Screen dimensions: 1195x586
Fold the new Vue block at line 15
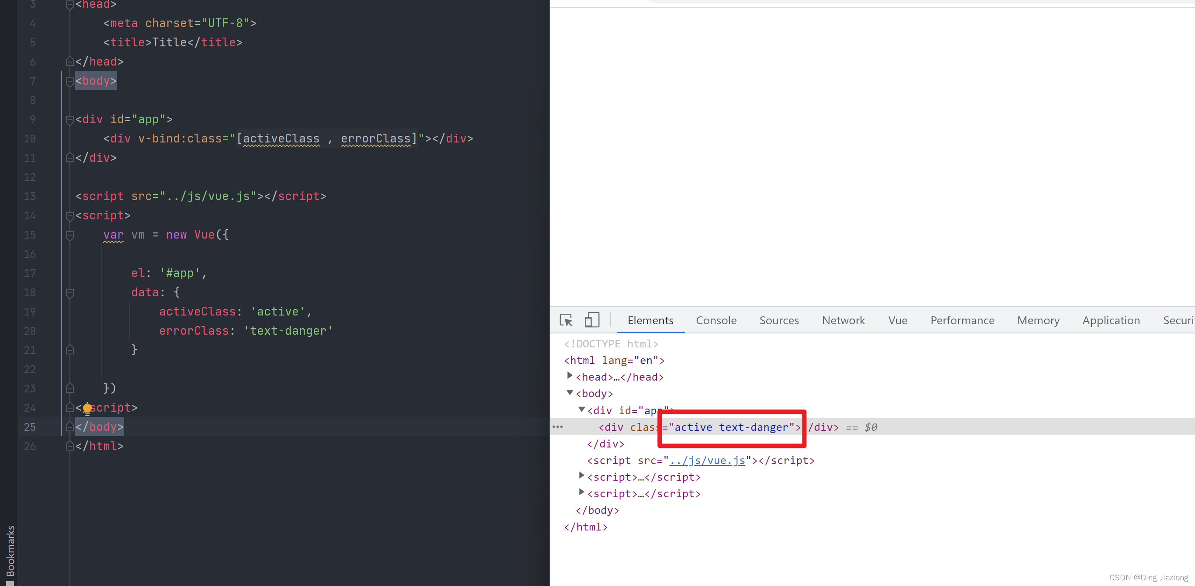point(69,236)
